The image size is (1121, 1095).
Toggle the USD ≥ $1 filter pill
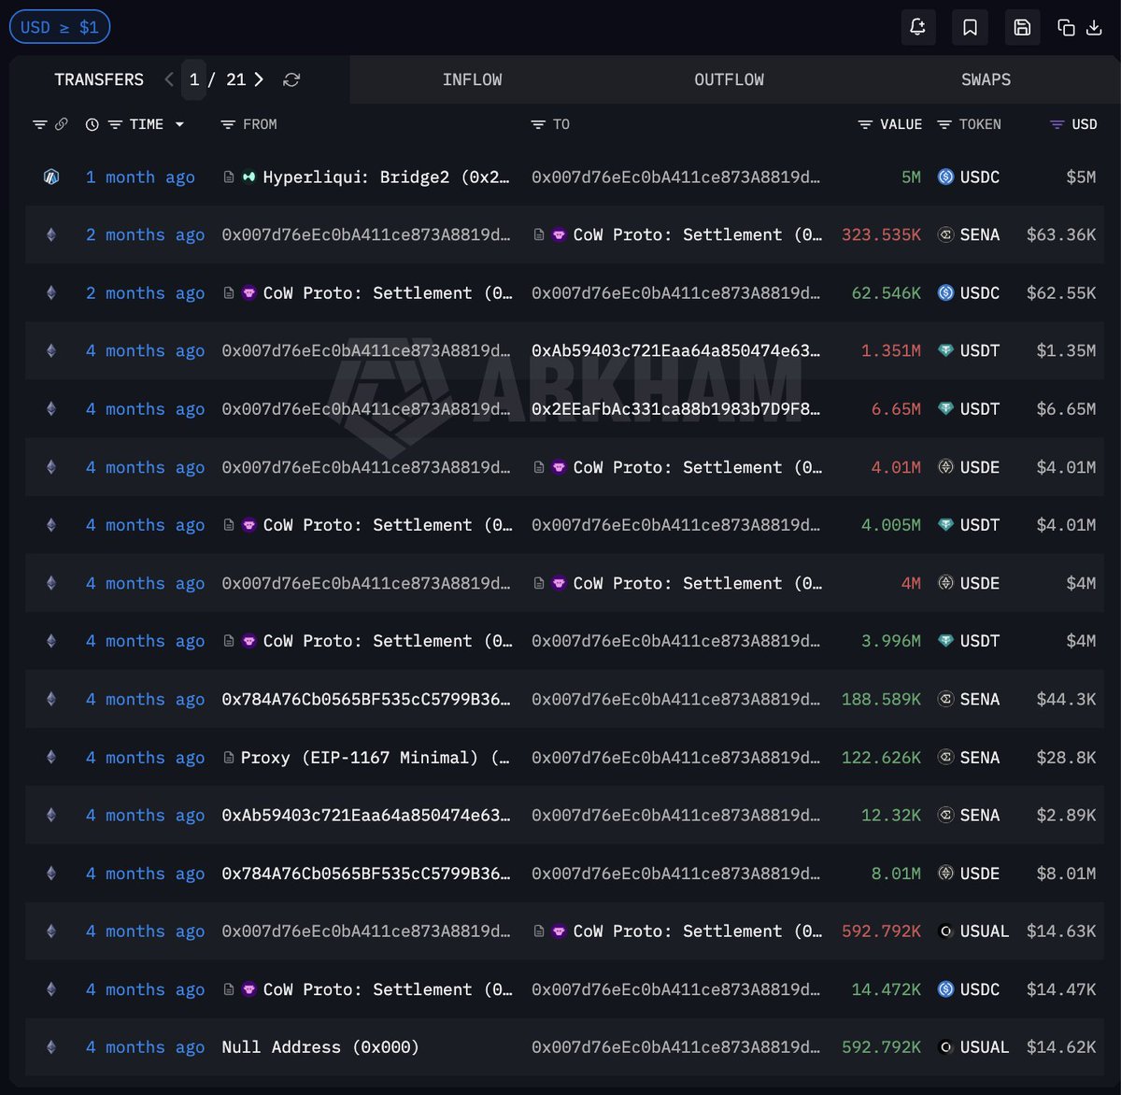[60, 27]
